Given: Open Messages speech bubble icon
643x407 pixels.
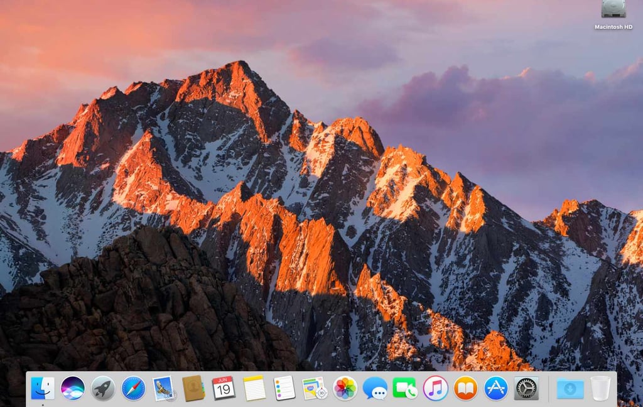Looking at the screenshot, I should [375, 388].
